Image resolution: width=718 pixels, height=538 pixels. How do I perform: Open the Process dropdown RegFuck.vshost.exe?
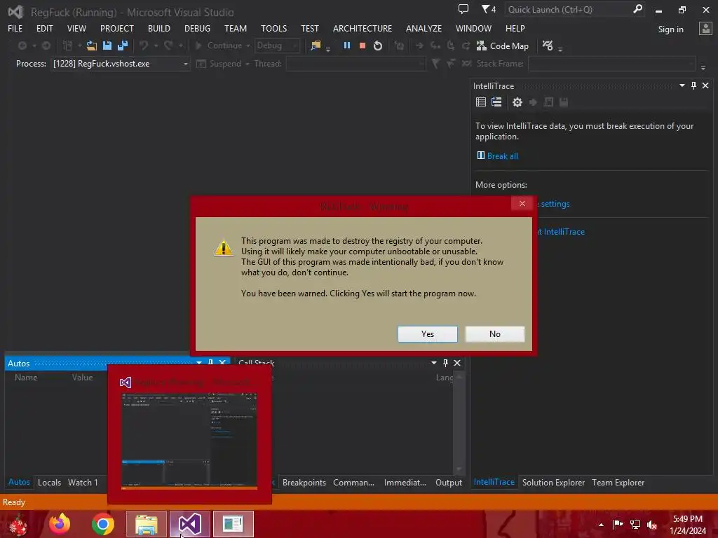[121, 64]
